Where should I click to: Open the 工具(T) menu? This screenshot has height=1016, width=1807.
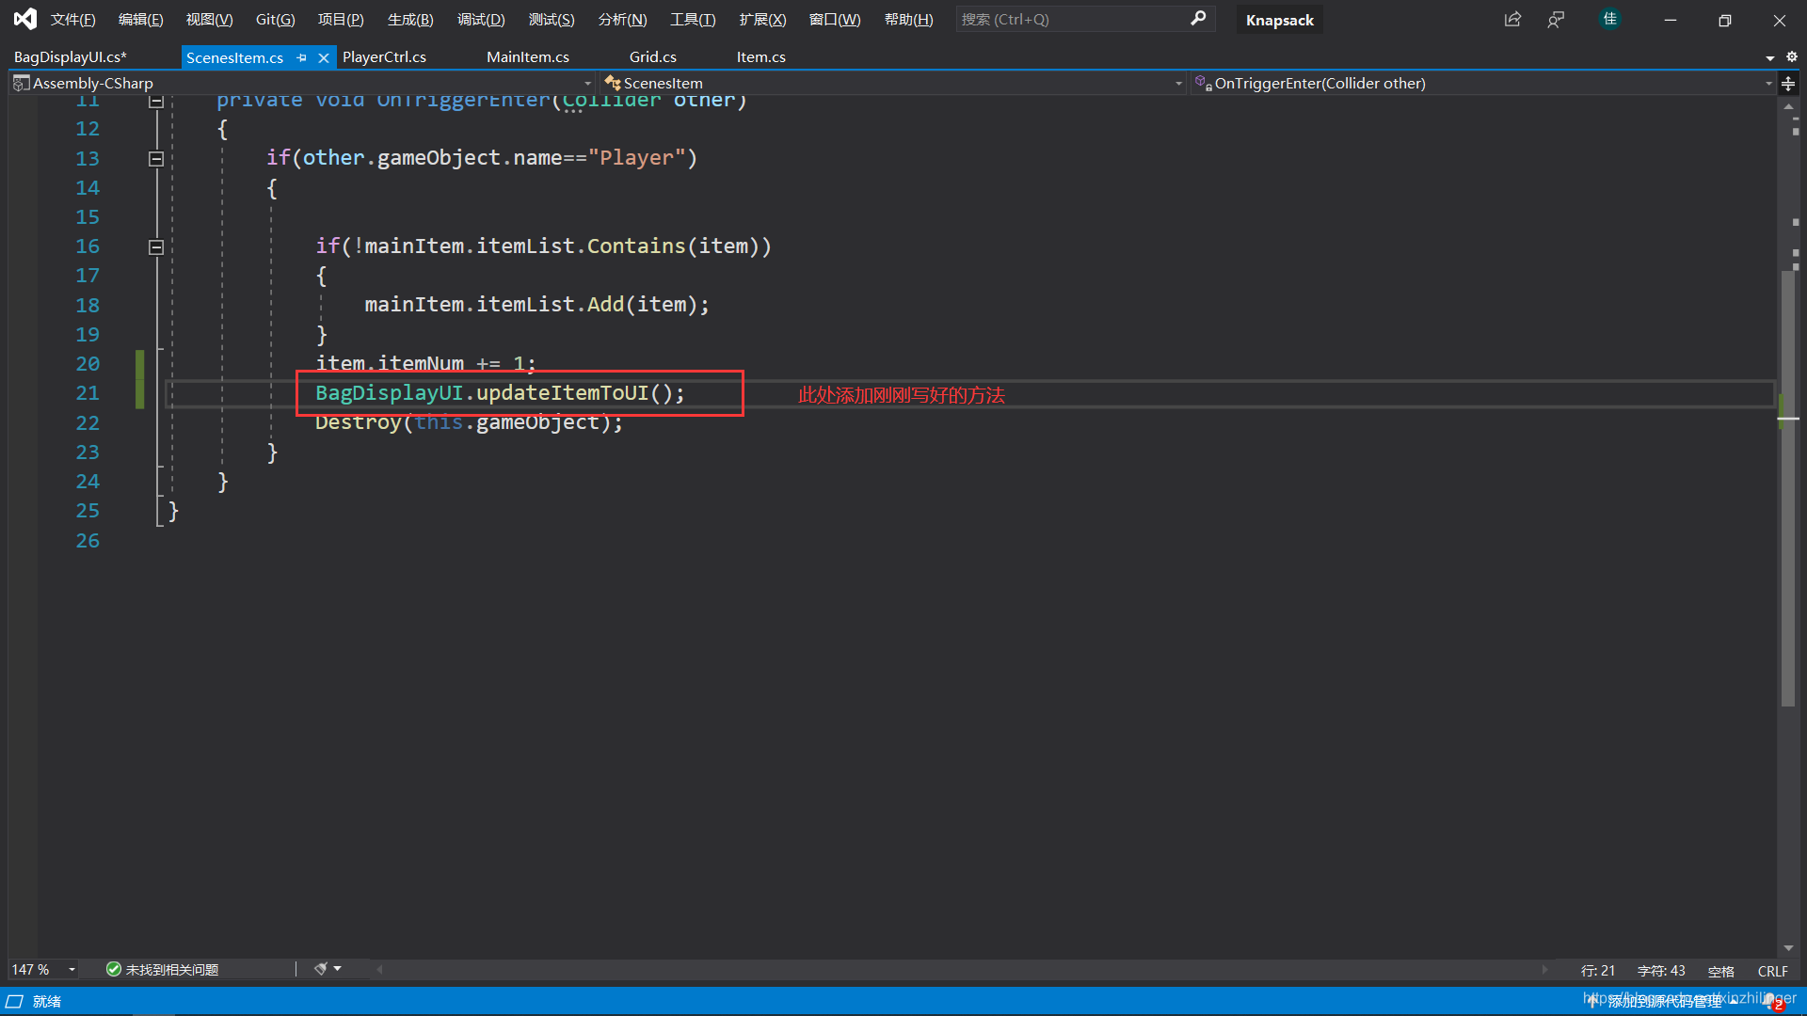click(693, 20)
